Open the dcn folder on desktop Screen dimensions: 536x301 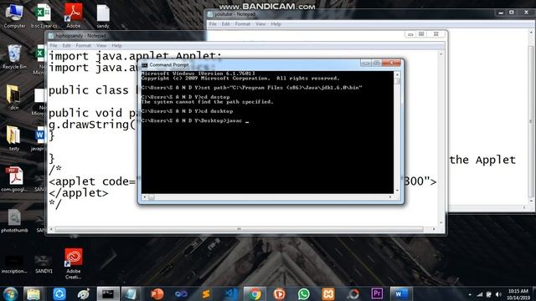14,97
